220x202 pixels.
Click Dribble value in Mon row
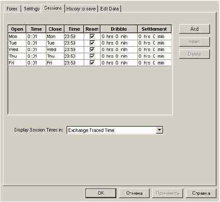pyautogui.click(x=119, y=36)
